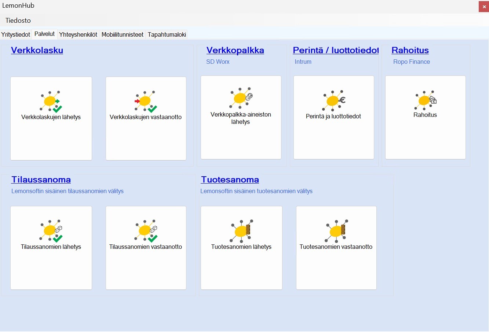Open the Verkkolasku section link
Viewport: 489px width, 332px height.
tap(37, 50)
